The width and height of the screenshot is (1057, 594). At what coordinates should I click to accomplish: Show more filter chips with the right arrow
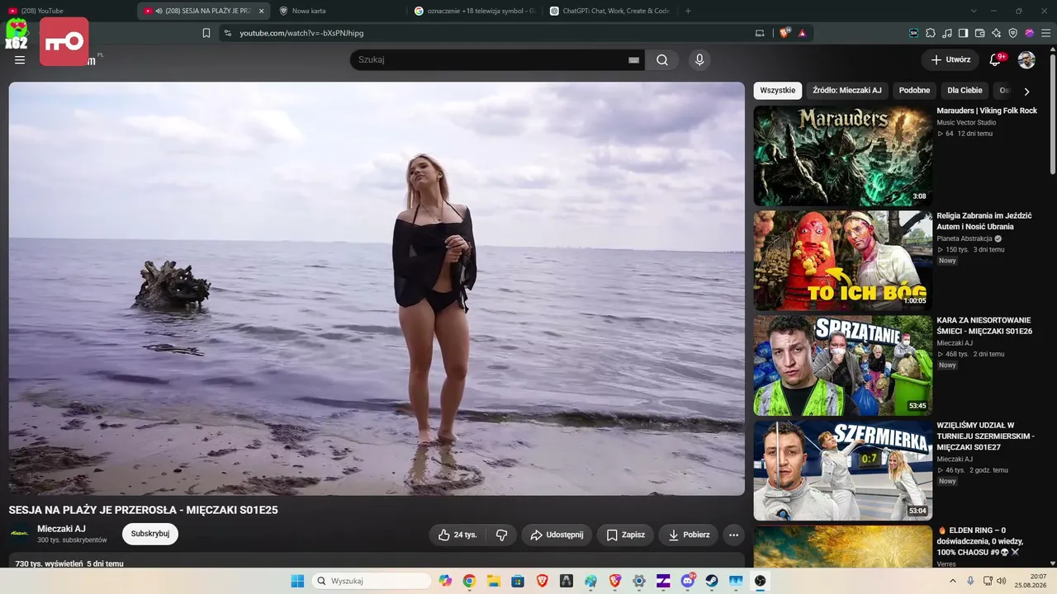coord(1026,92)
